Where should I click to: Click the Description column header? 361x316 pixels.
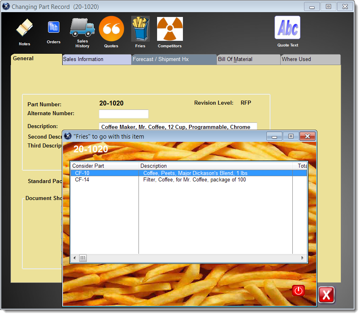[x=216, y=166]
